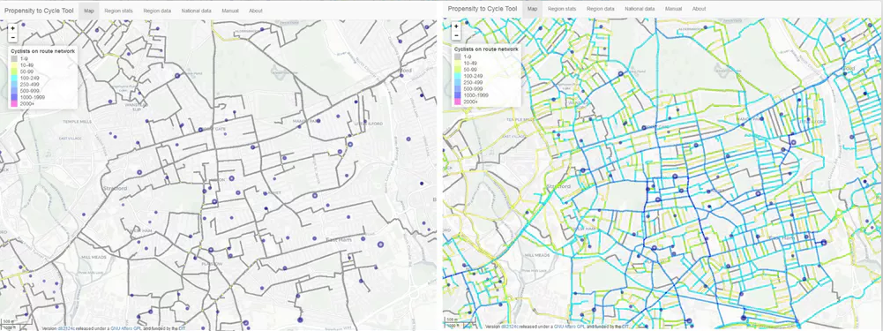The image size is (883, 331).
Task: Zoom out on the left map
Action: click(x=12, y=36)
